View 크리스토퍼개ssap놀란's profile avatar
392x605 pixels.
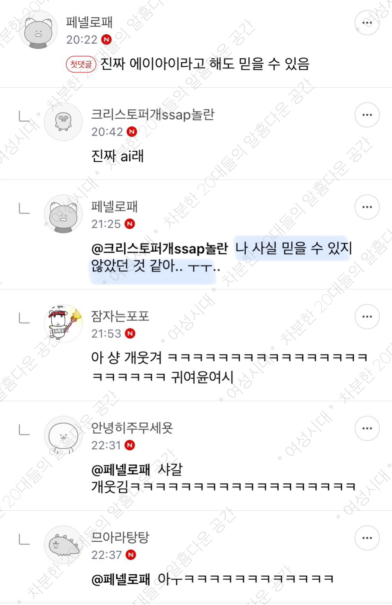tap(63, 121)
